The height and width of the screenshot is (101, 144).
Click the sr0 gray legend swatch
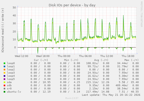click(4, 89)
